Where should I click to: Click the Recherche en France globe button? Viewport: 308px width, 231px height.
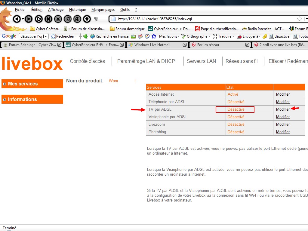point(109,36)
